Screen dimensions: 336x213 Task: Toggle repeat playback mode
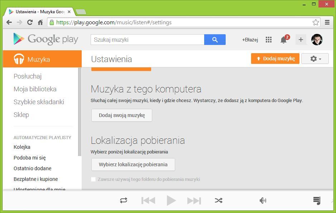click(x=124, y=201)
